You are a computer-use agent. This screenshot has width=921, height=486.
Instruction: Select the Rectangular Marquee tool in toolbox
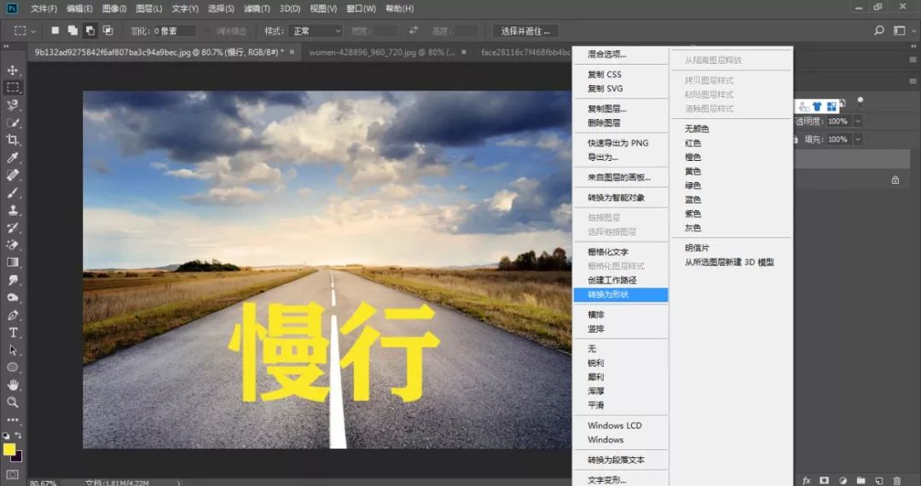click(x=12, y=88)
